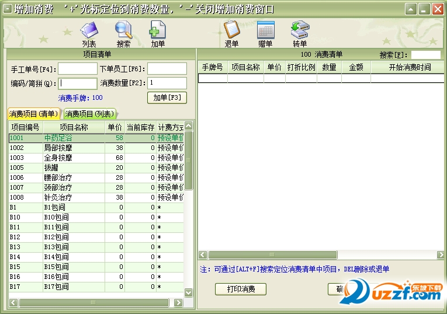Select the 局部按摩 row
Image resolution: width=447 pixels, height=314 pixels.
click(96, 148)
